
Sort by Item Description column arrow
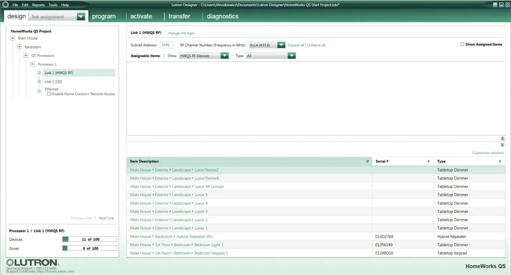coord(368,161)
